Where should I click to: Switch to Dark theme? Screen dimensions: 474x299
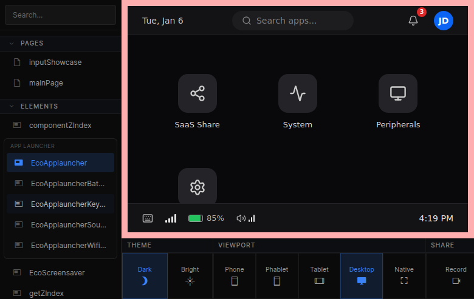pyautogui.click(x=145, y=275)
